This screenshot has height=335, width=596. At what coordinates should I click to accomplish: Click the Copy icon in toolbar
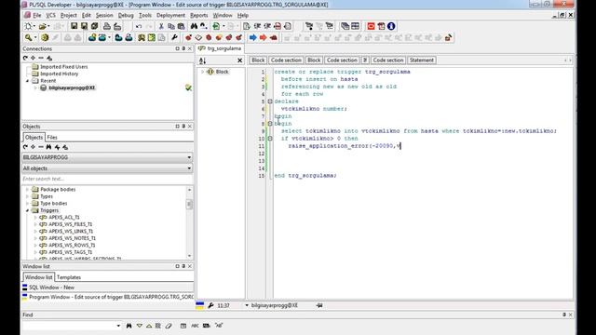[171, 26]
